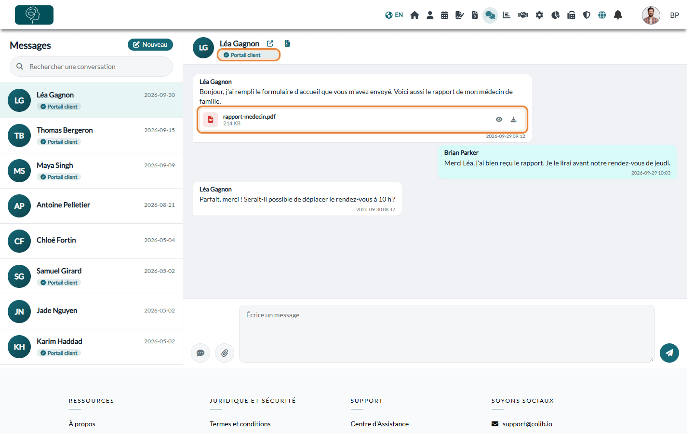Preview rapport-medecin.pdf with the eye icon

499,119
